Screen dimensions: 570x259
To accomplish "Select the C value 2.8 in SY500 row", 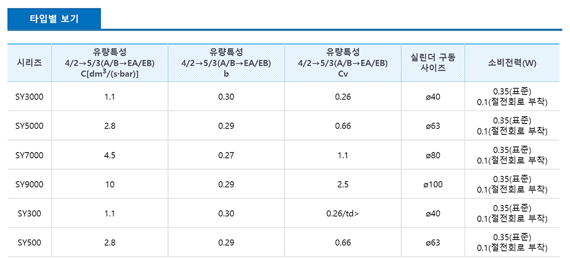I will 110,242.
